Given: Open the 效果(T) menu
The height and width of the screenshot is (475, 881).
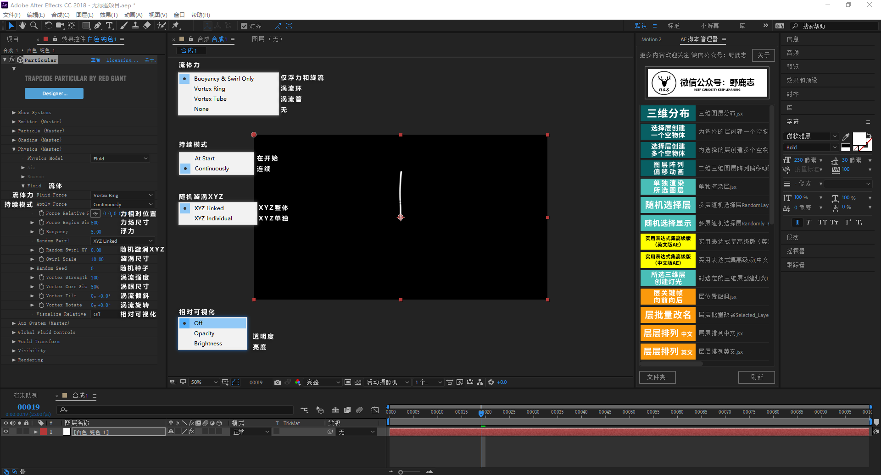Looking at the screenshot, I should click(x=109, y=15).
